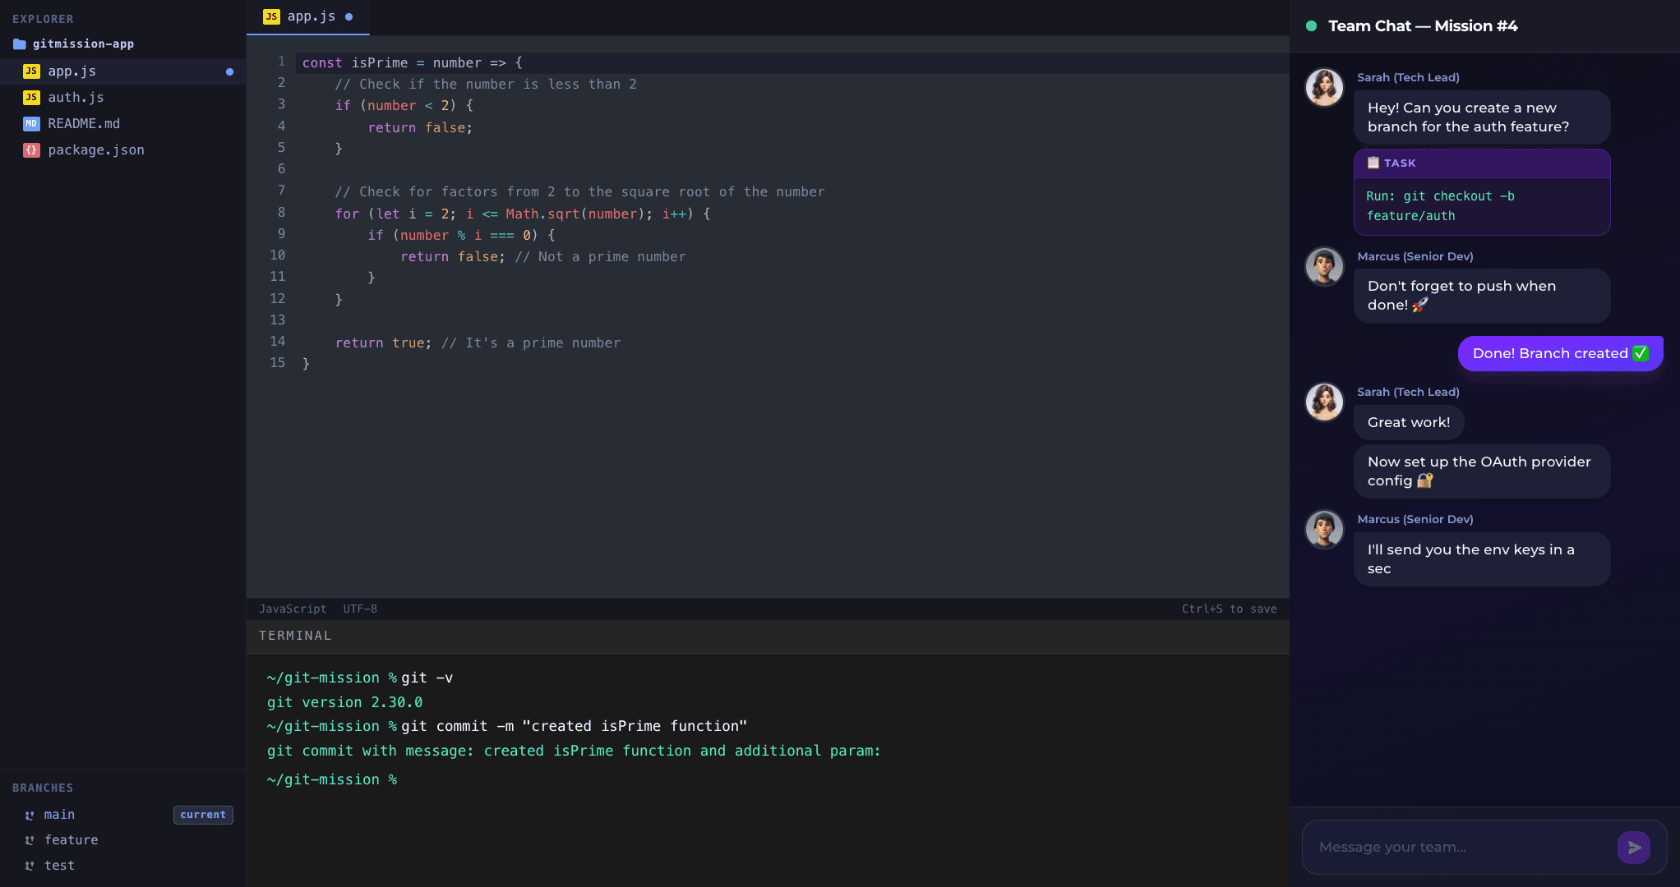Viewport: 1680px width, 887px height.
Task: Click the braces icon beside package.json
Action: [31, 150]
